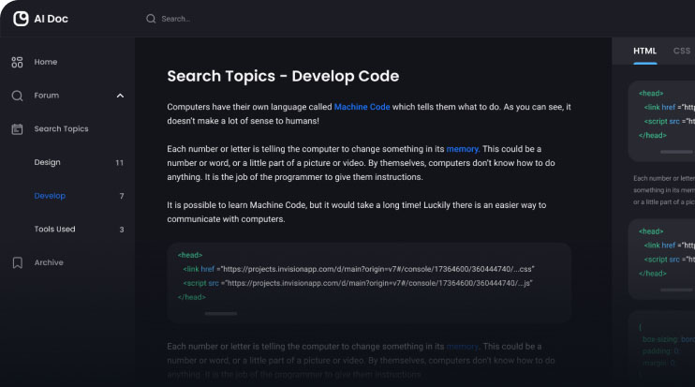Viewport: 695px width, 387px height.
Task: Click the magnifier icon in the top bar
Action: point(151,19)
